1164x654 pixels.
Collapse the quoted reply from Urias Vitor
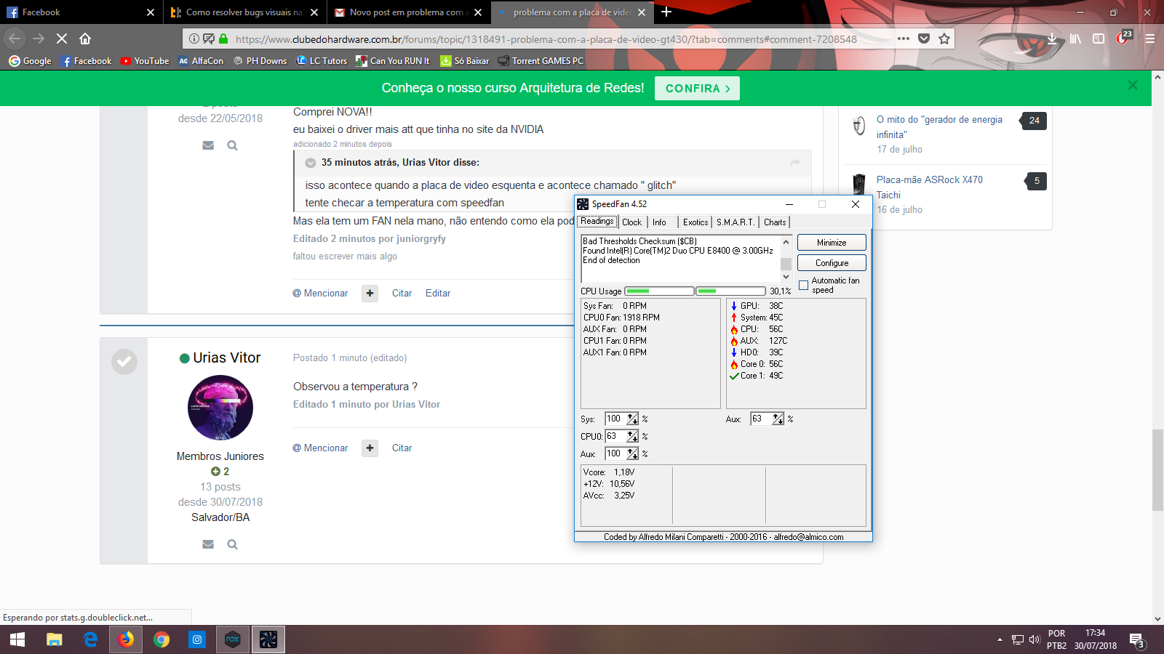(x=311, y=163)
